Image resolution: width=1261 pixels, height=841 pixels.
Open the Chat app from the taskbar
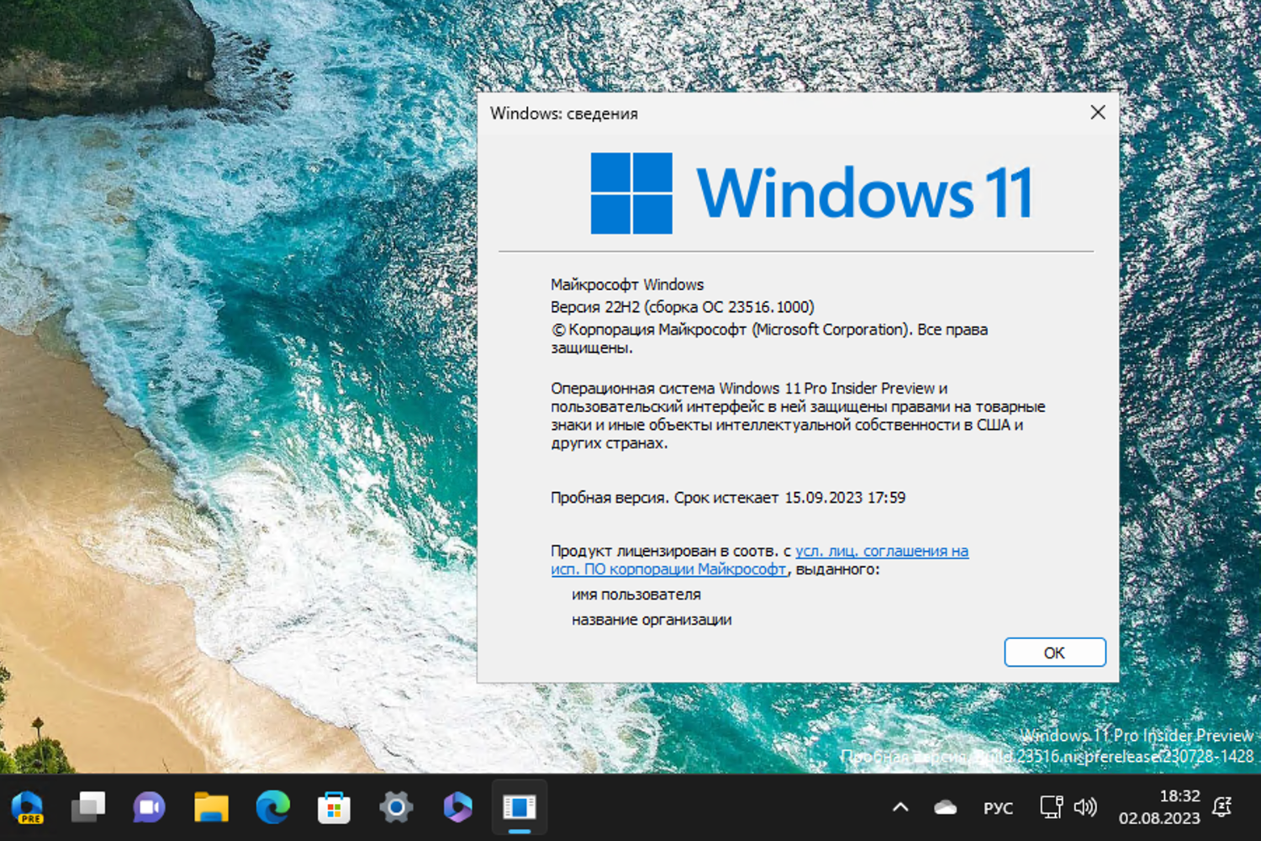coord(149,807)
